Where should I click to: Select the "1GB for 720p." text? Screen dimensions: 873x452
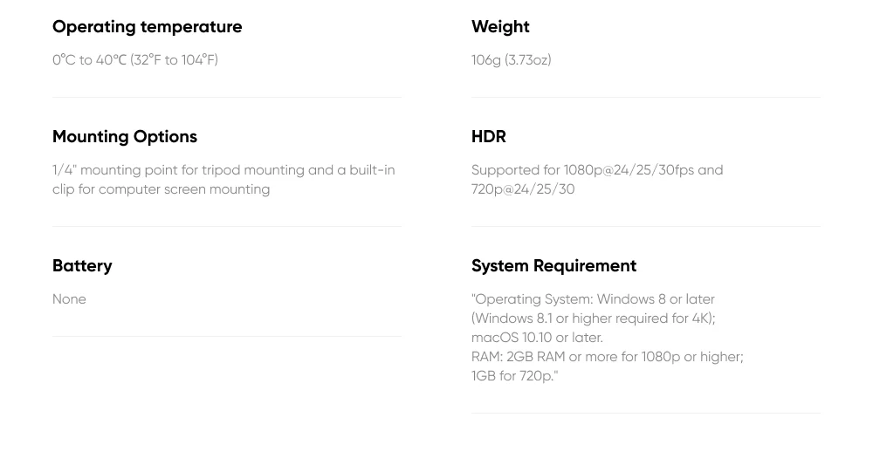[514, 376]
